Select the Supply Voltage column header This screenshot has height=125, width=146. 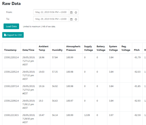coord(89,48)
